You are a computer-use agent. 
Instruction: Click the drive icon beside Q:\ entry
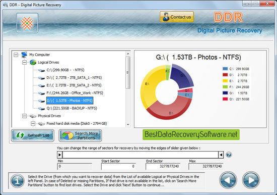coord(41,109)
